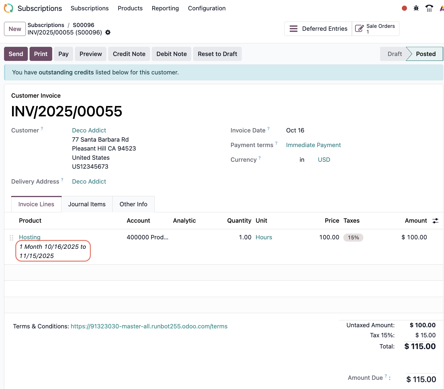Viewport: 444px width, 389px height.
Task: Click column settings adjust icon in table header
Action: tap(435, 221)
